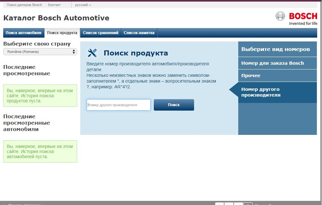The height and width of the screenshot is (205, 322).
Task: Open the "Контакт" link
Action: pos(54,5)
